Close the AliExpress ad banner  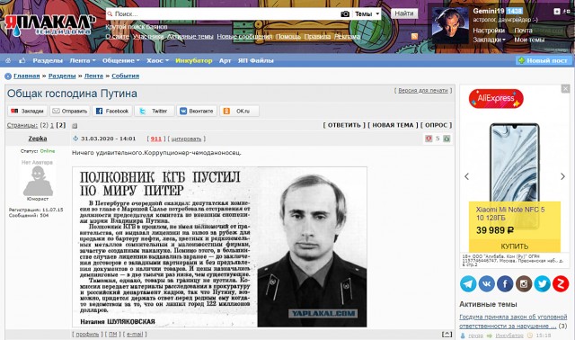pyautogui.click(x=565, y=88)
